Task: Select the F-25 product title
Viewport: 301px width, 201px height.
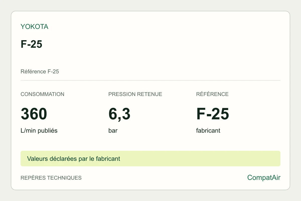Action: coord(31,44)
